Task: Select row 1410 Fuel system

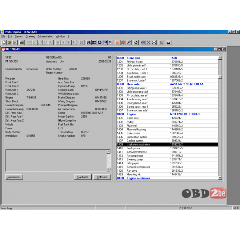Action: 167,148
